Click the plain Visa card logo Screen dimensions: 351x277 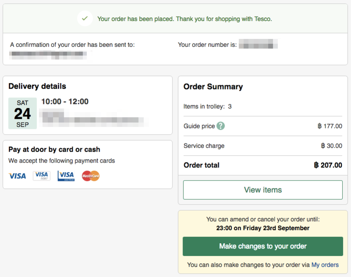[x=17, y=176]
